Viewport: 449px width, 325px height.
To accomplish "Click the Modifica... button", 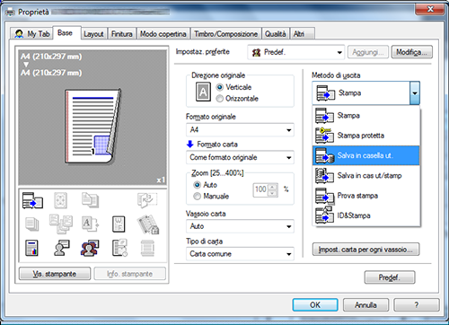I will point(412,52).
